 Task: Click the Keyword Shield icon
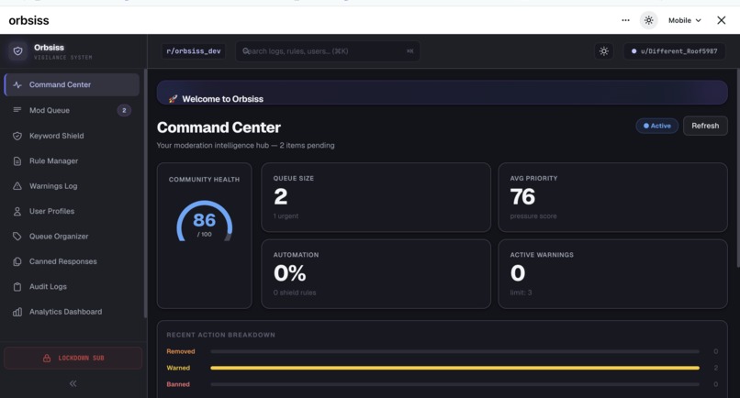pyautogui.click(x=17, y=136)
